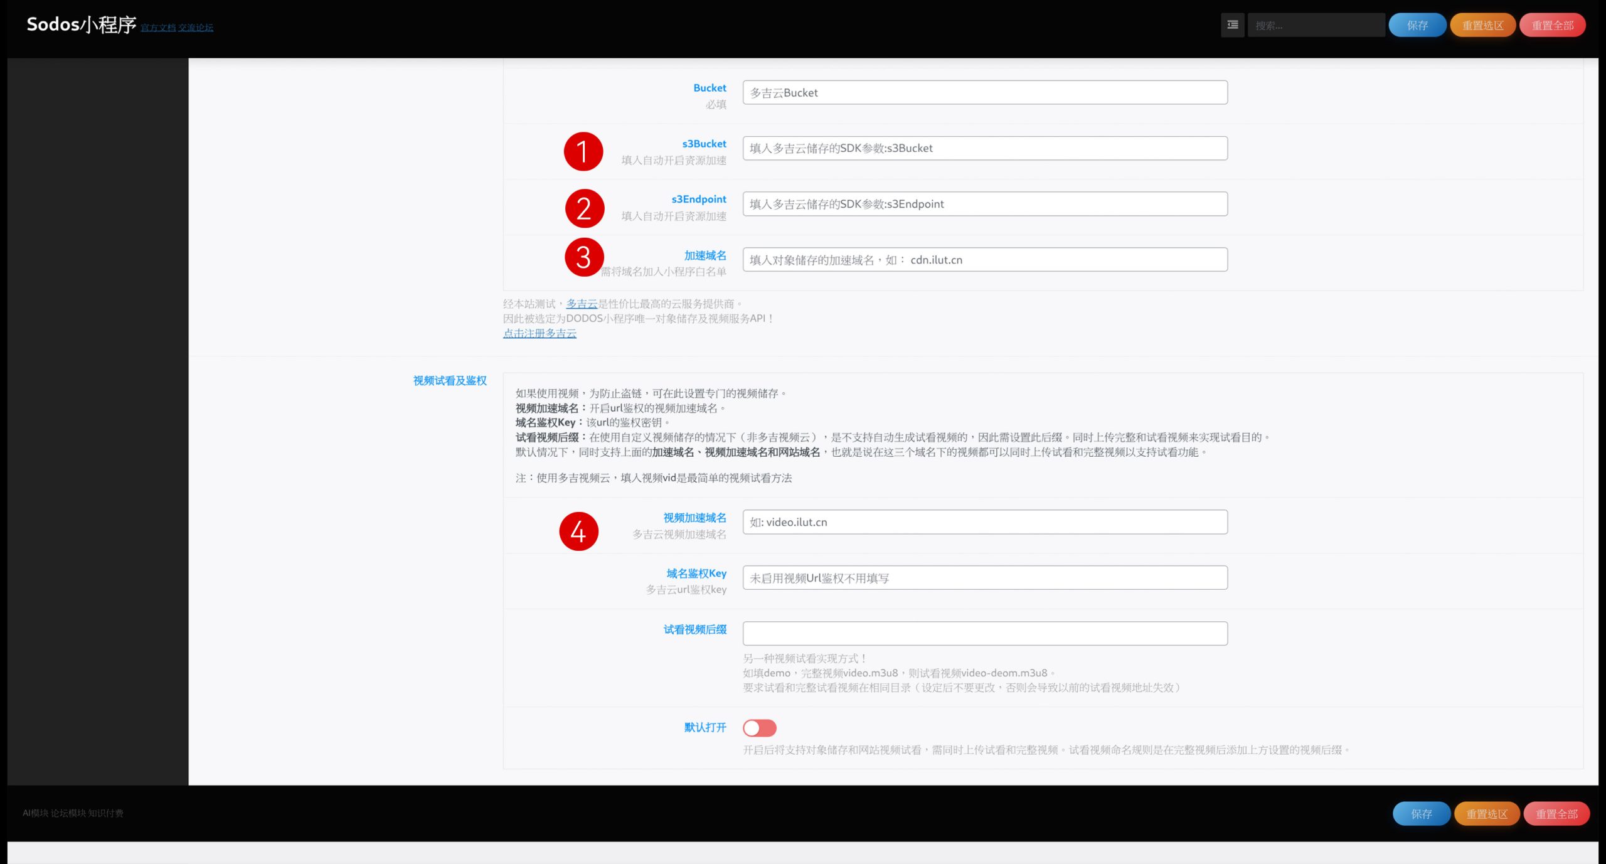
Task: Open the 交流论坛 link in header
Action: tap(196, 28)
